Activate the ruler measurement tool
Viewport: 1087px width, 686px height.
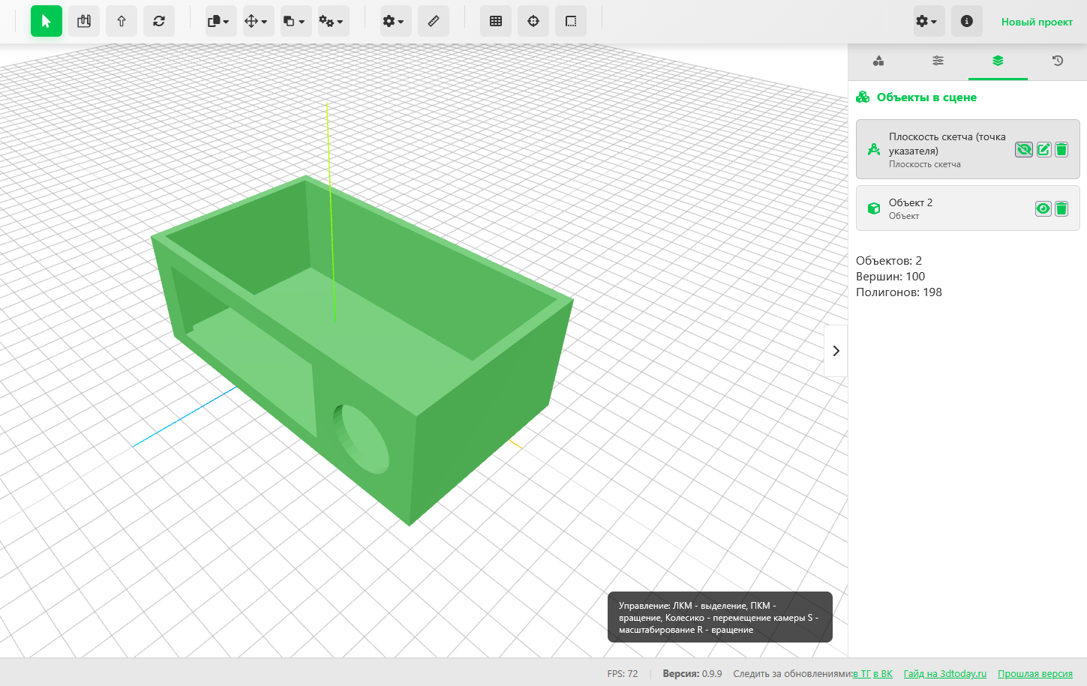tap(434, 21)
